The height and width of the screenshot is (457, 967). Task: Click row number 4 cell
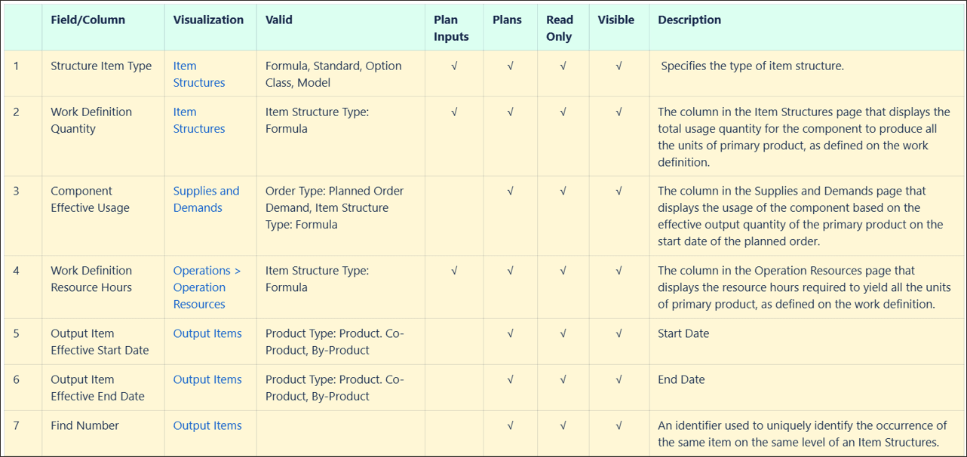point(17,270)
